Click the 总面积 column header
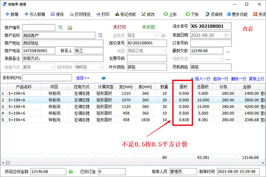This screenshot has height=177, width=266. tap(203, 87)
